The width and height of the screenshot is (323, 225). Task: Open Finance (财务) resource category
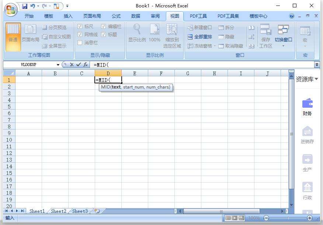click(307, 107)
